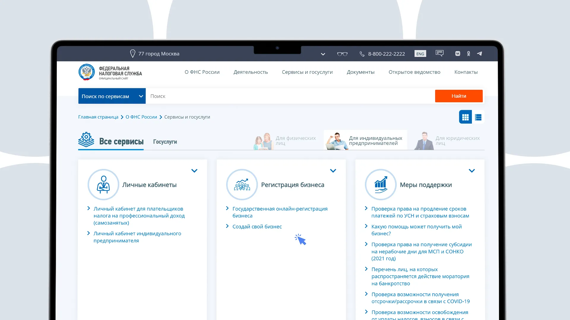Open Создай свой бизнес link
Viewport: 570px width, 320px height.
[x=257, y=227]
